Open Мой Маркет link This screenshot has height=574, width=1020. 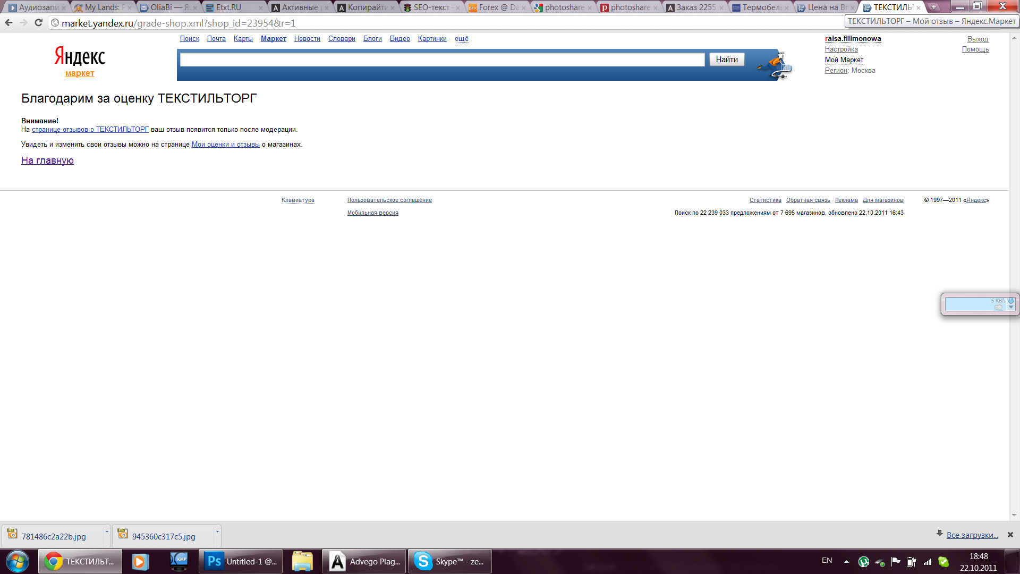[x=844, y=60]
